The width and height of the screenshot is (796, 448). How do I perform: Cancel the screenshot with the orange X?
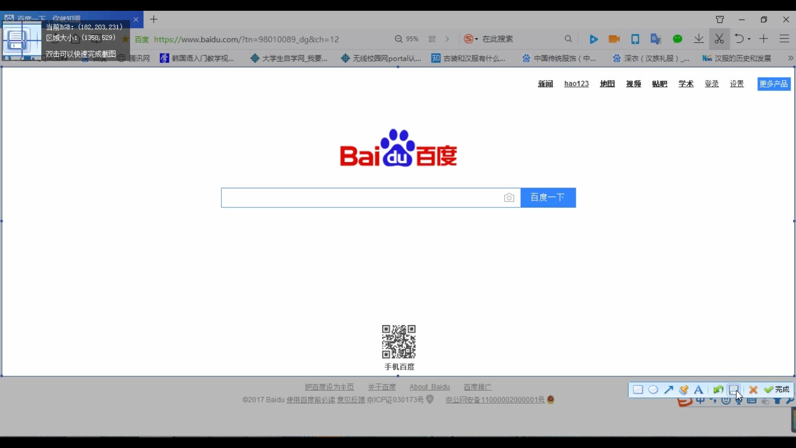(x=754, y=390)
